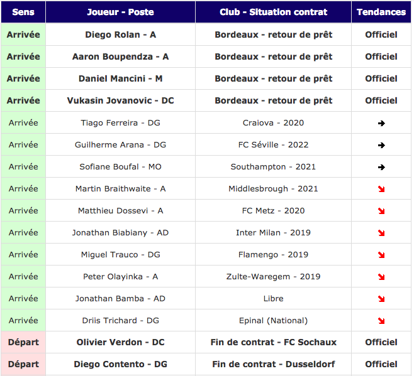414x376 pixels.
Task: Select the Sofiane Boufal - MO cell
Action: click(x=120, y=166)
